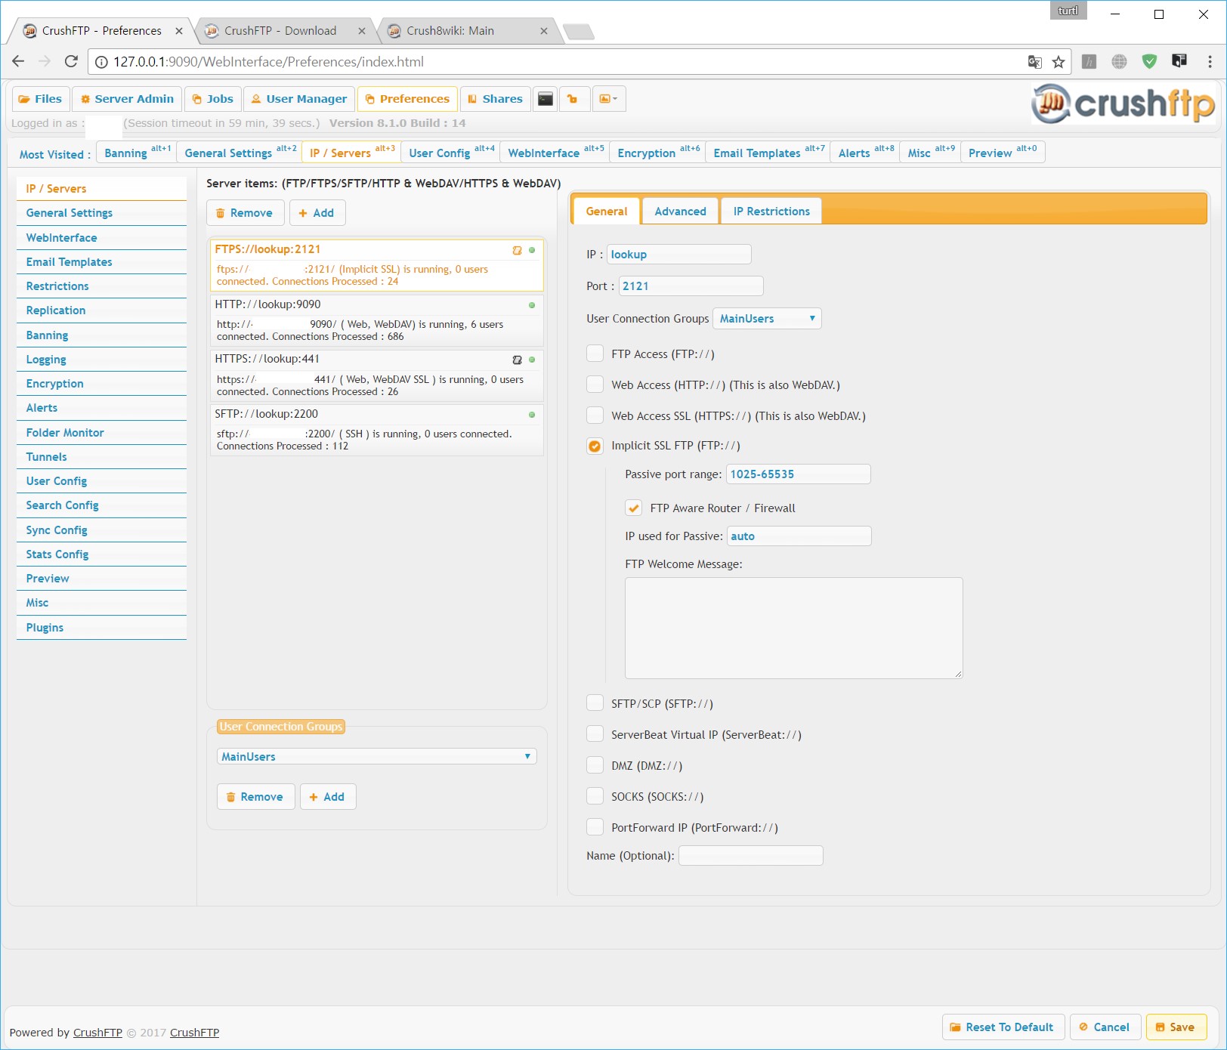Toggle the FTP Aware Router / Firewall checkbox

pyautogui.click(x=634, y=508)
